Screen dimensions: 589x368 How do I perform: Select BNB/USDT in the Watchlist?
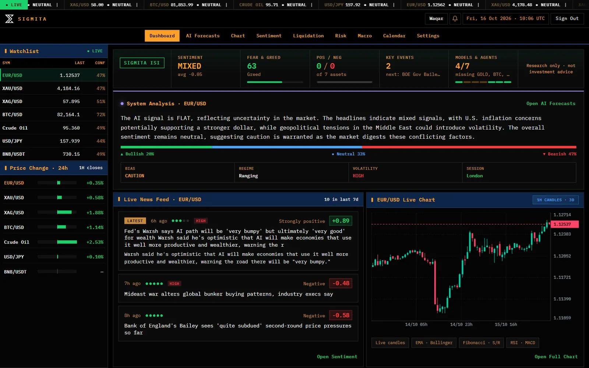tap(54, 154)
